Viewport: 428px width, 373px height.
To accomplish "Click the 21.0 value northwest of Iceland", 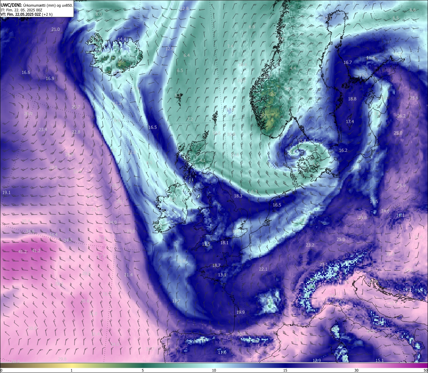I will click(56, 29).
